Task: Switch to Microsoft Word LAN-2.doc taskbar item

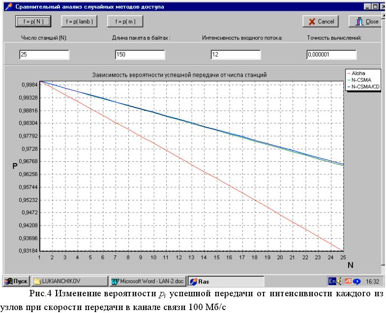Action: pyautogui.click(x=148, y=281)
